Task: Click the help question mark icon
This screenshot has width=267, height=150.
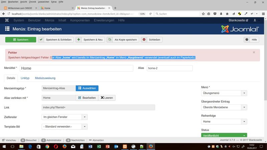Action: coord(247,40)
